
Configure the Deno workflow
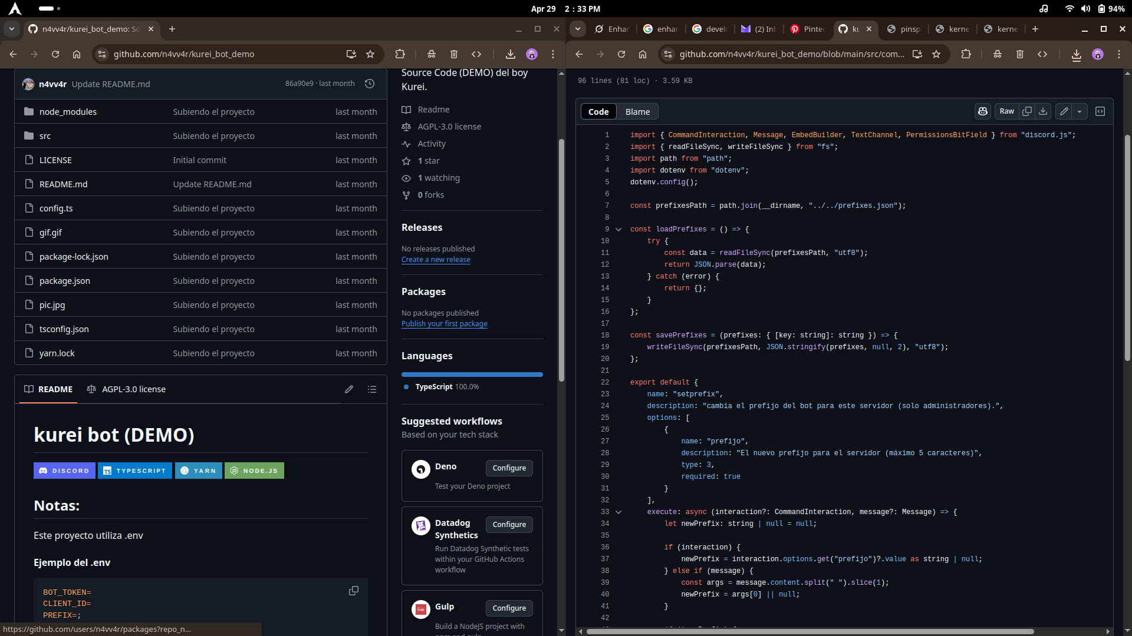point(509,468)
